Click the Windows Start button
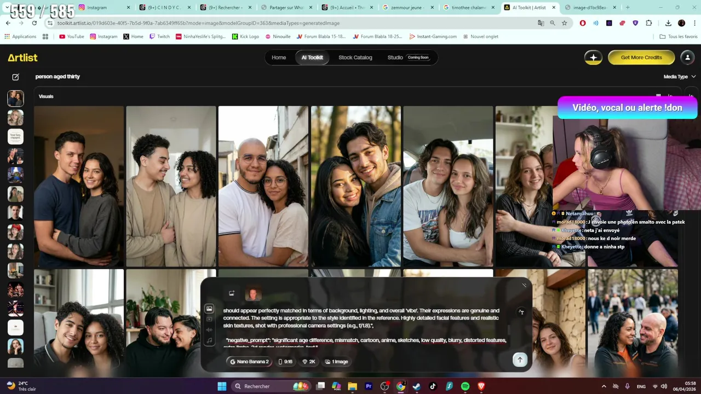 (x=222, y=386)
